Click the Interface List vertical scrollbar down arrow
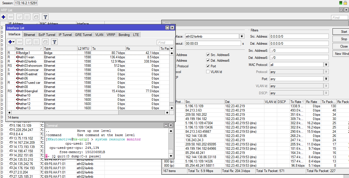Viewport: 349px width, 178px height. pos(171,108)
